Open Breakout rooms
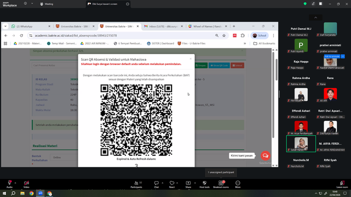 click(221, 184)
